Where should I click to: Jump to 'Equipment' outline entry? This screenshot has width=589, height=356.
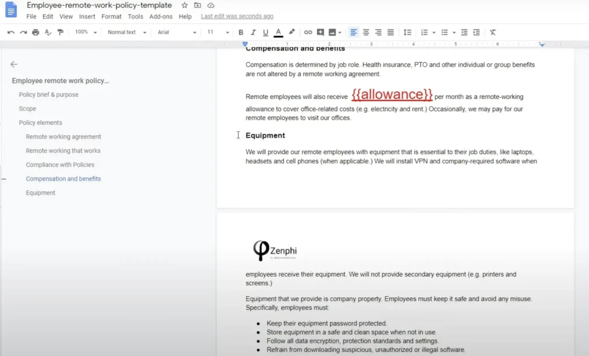[x=41, y=193]
